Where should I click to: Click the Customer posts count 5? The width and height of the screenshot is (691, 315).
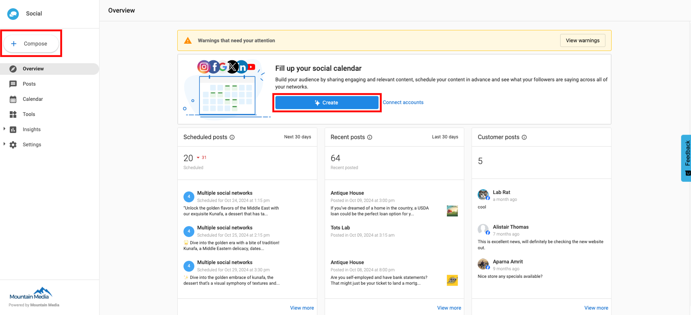[480, 161]
